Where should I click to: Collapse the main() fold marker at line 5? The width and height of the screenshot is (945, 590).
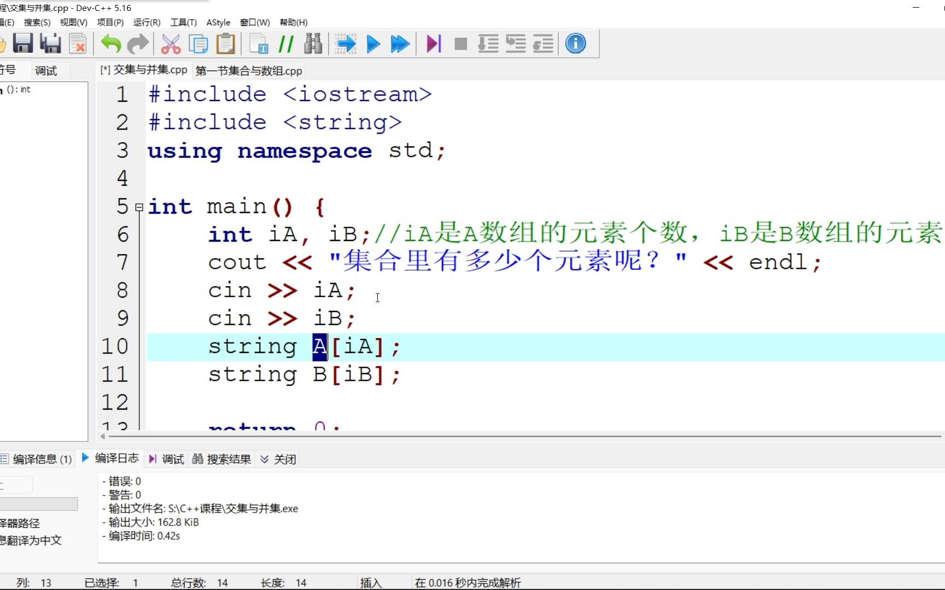coord(139,208)
